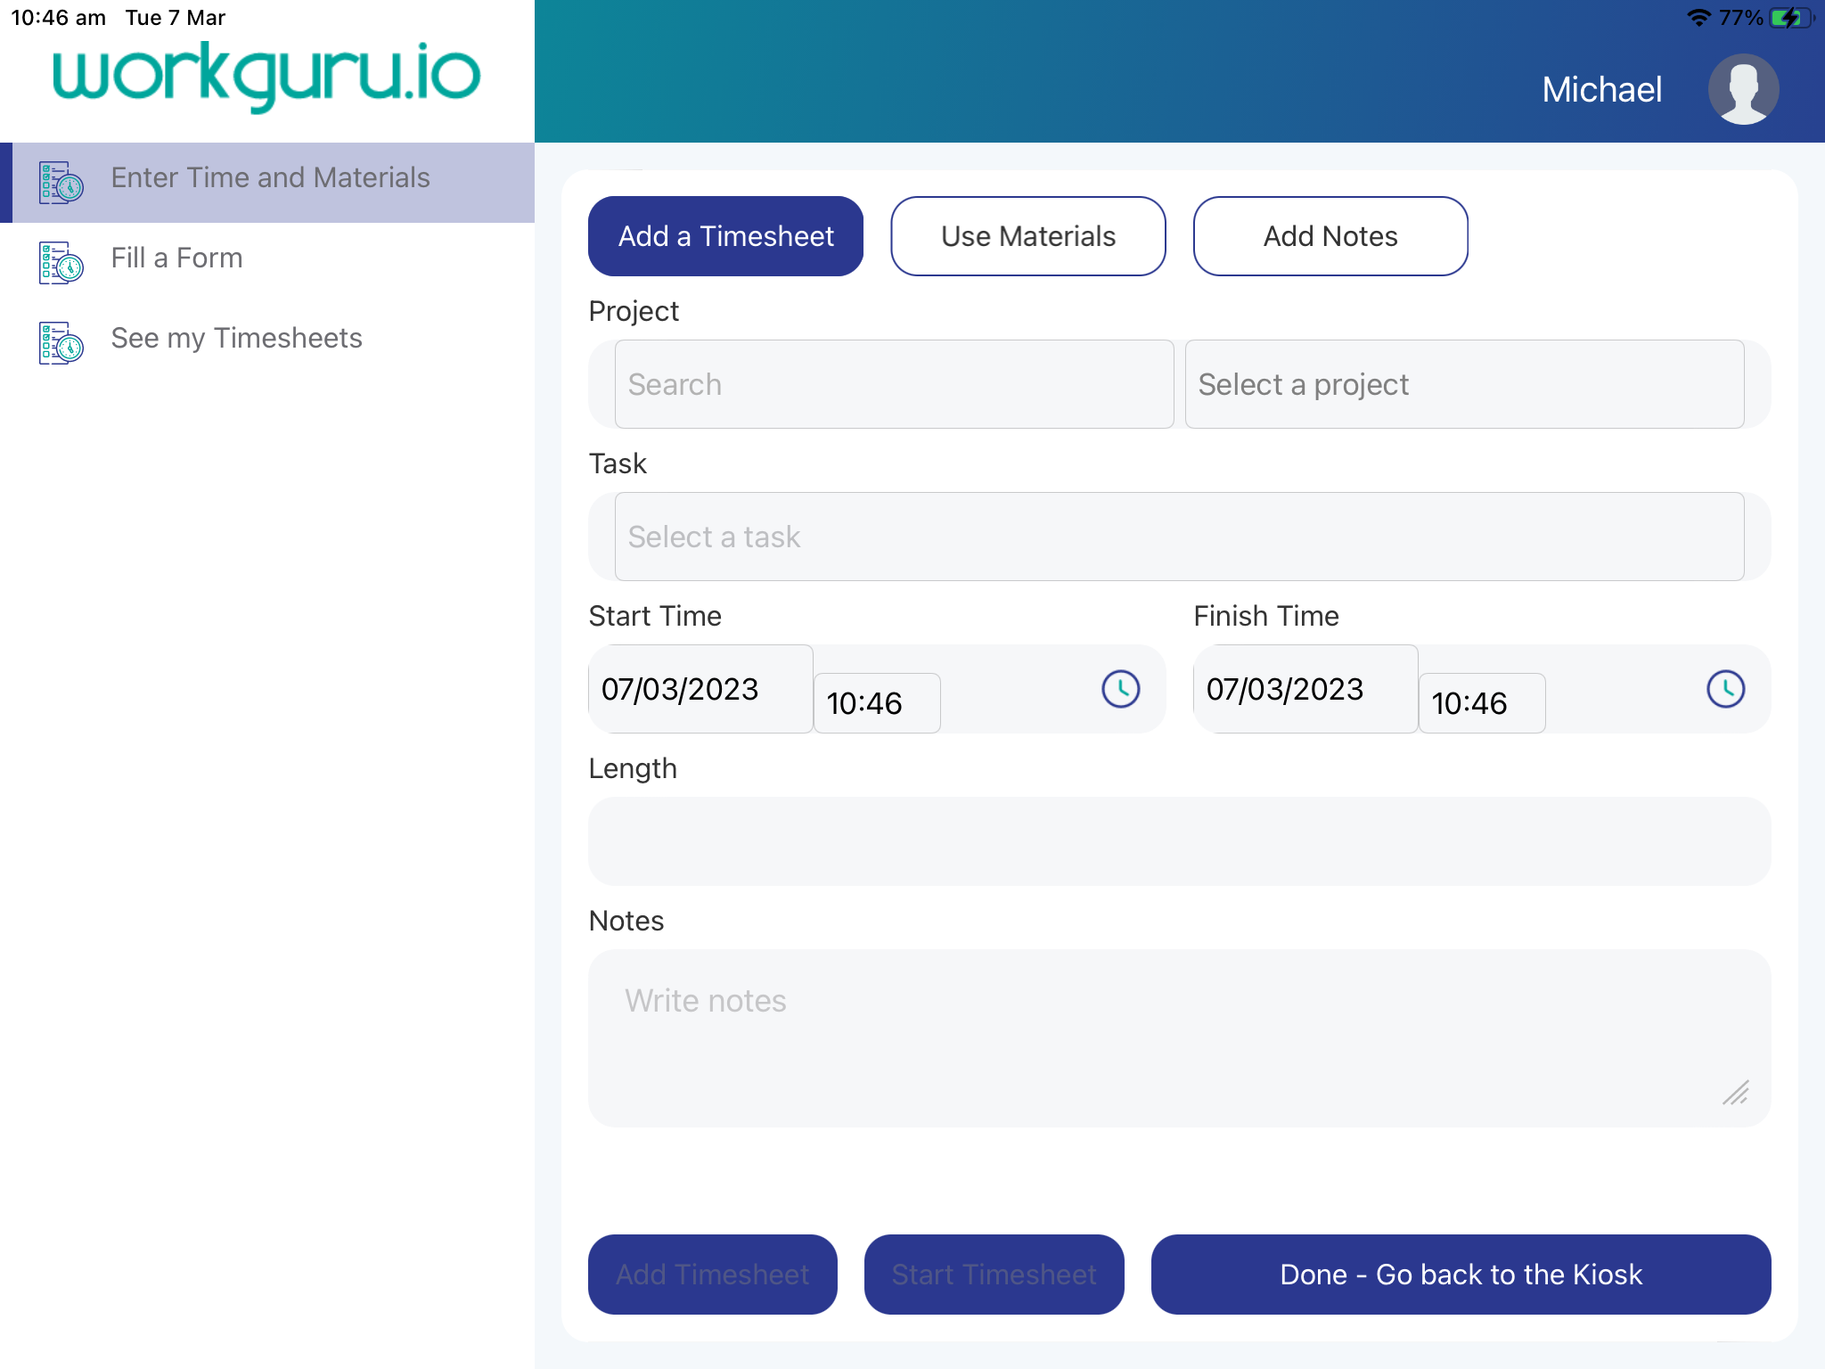Click Done - Go back to the Kiosk
Screen dimensions: 1825x1369
pyautogui.click(x=1460, y=1275)
